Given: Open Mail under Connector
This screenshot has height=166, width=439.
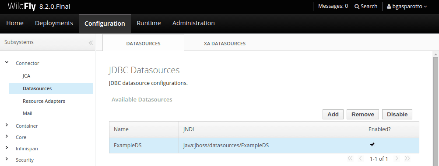Looking at the screenshot, I should (28, 113).
